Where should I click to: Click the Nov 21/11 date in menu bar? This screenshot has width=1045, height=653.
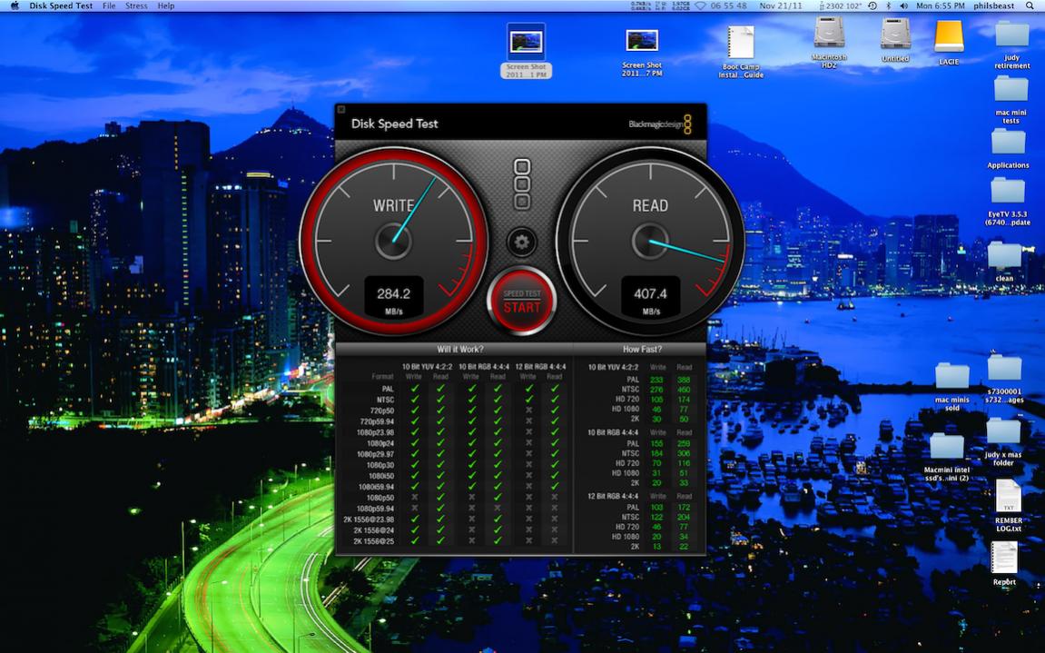(x=781, y=5)
